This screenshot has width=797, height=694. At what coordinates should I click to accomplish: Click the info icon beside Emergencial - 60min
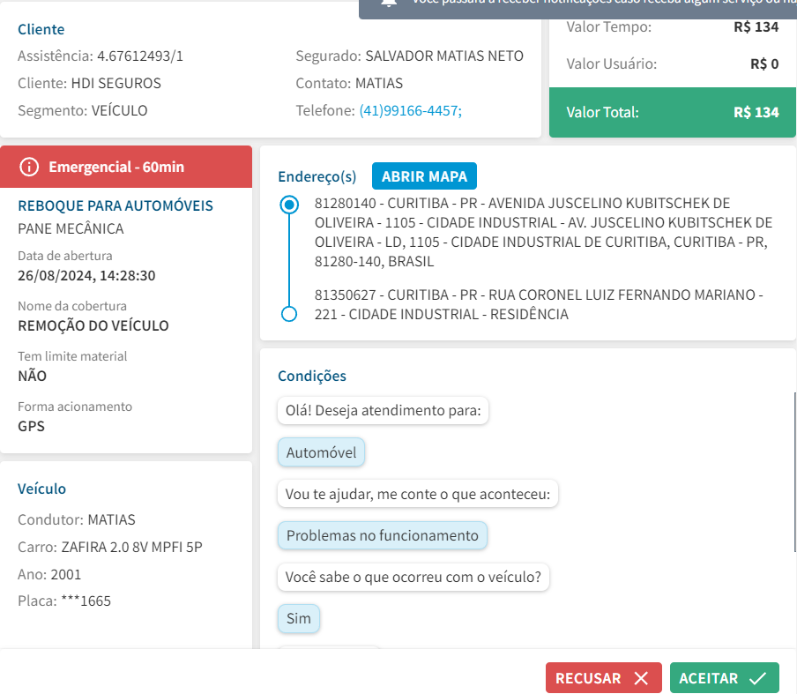[29, 167]
